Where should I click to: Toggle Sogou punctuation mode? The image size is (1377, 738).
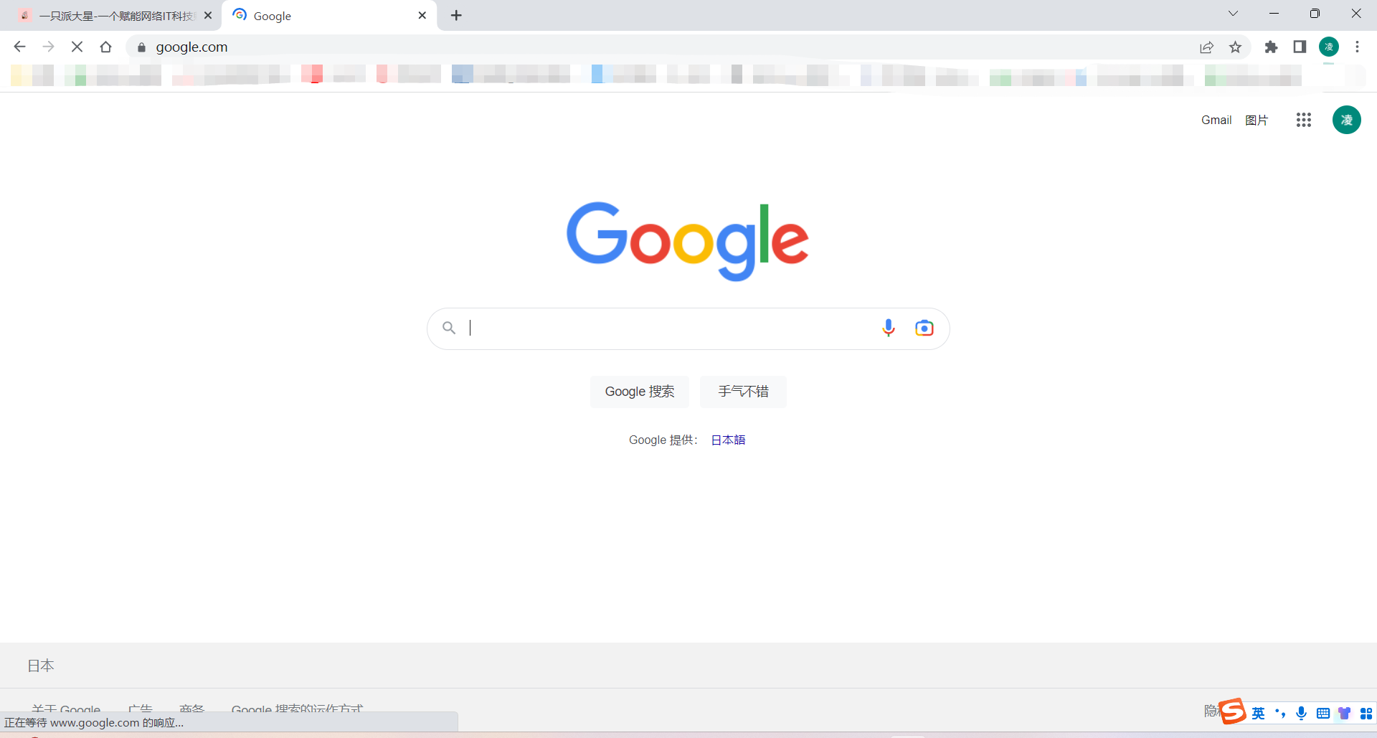point(1280,714)
